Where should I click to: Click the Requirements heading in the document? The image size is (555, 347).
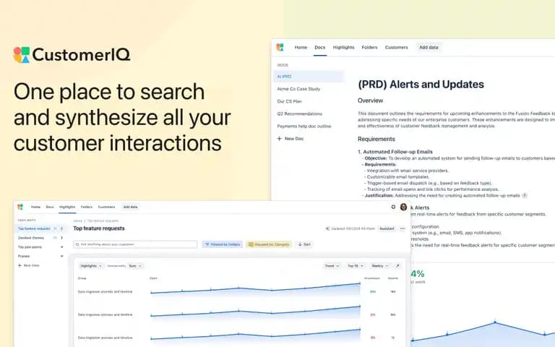pyautogui.click(x=377, y=139)
